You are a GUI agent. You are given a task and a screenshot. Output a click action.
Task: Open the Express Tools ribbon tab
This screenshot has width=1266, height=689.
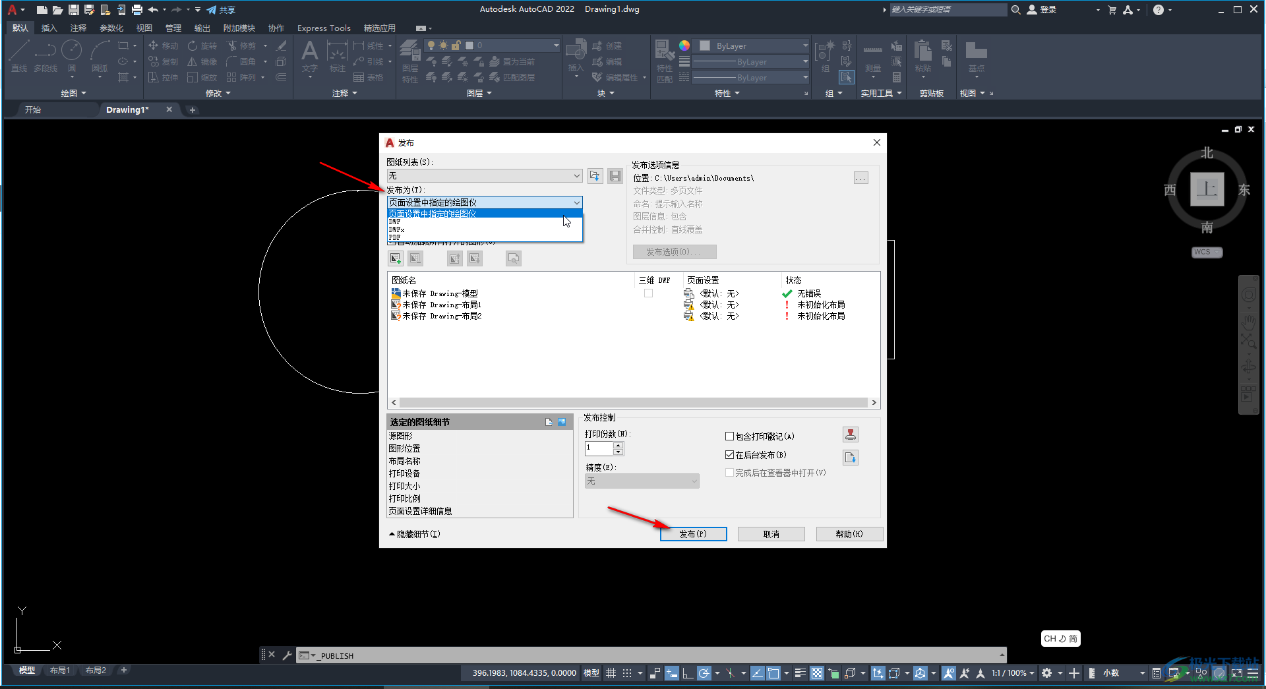coord(324,28)
